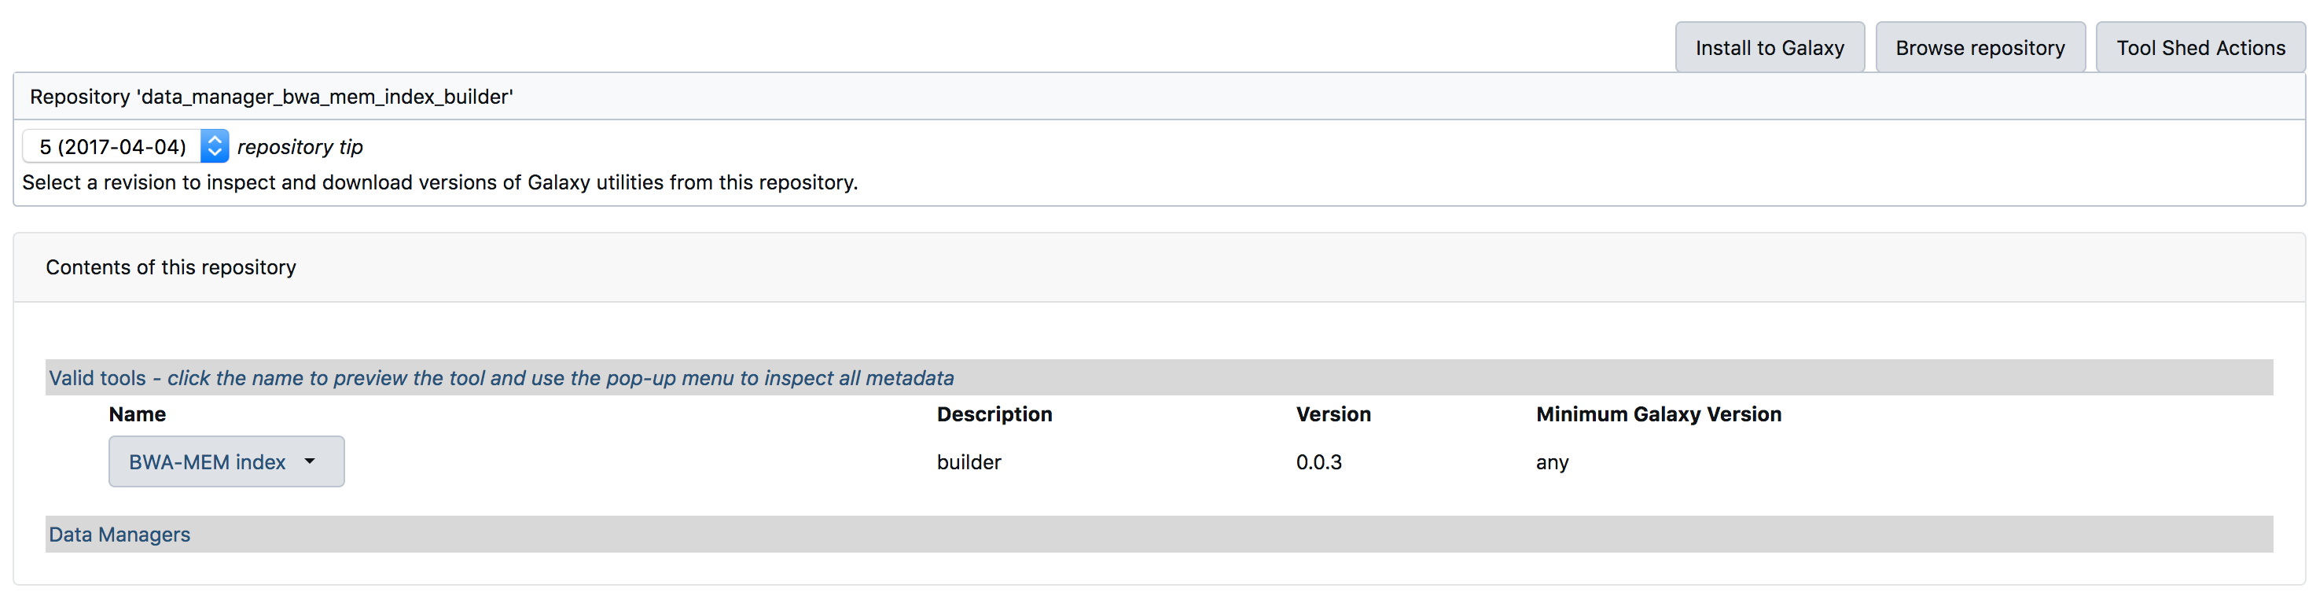Click the blue up-down arrows on revision selector
This screenshot has height=610, width=2316.
(215, 146)
